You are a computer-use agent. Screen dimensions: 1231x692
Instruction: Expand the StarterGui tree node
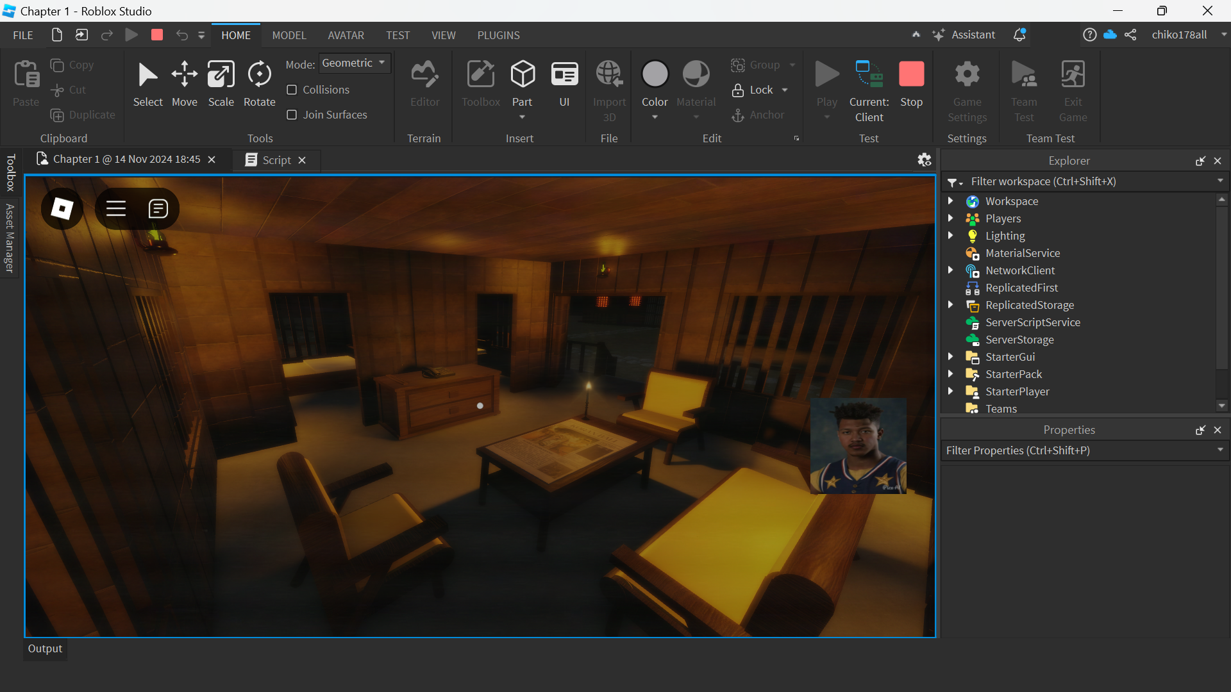[951, 357]
